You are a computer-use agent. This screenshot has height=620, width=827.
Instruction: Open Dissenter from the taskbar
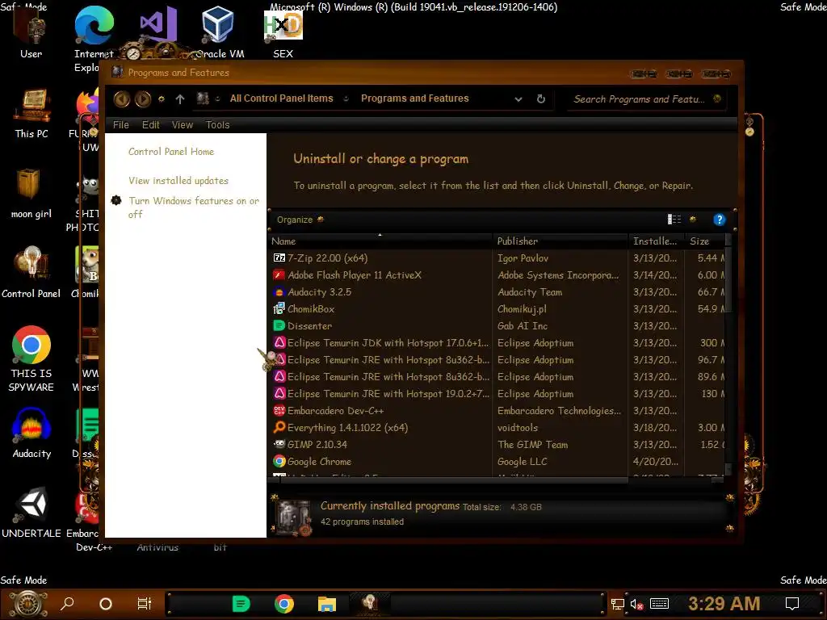click(x=241, y=604)
